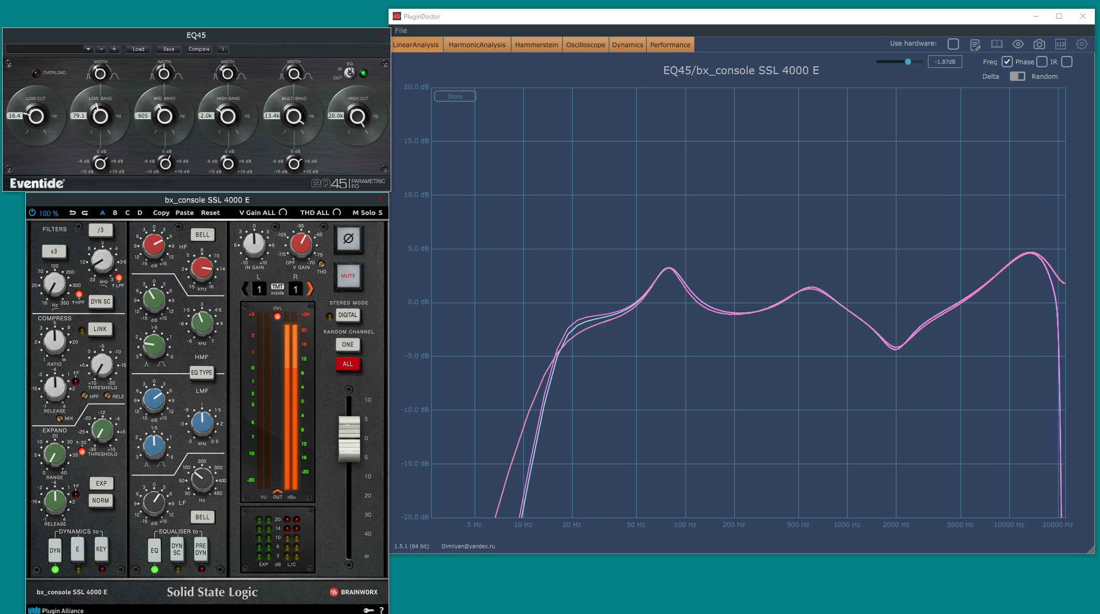
Task: Open PluginDoctor notes editor icon
Action: click(975, 45)
